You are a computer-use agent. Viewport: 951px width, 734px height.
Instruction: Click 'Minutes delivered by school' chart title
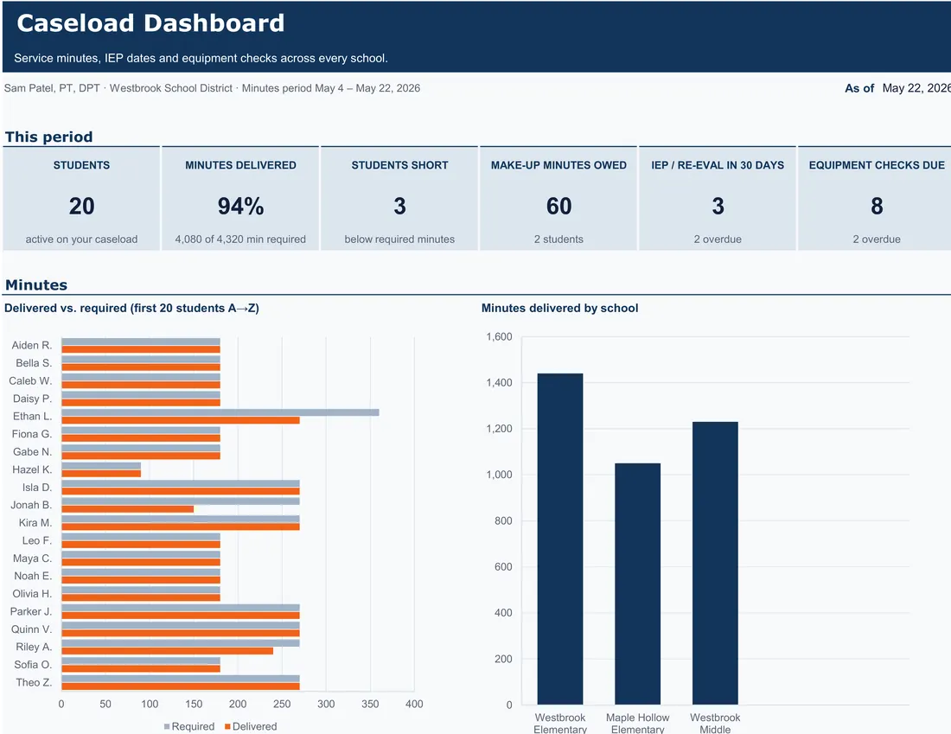560,308
